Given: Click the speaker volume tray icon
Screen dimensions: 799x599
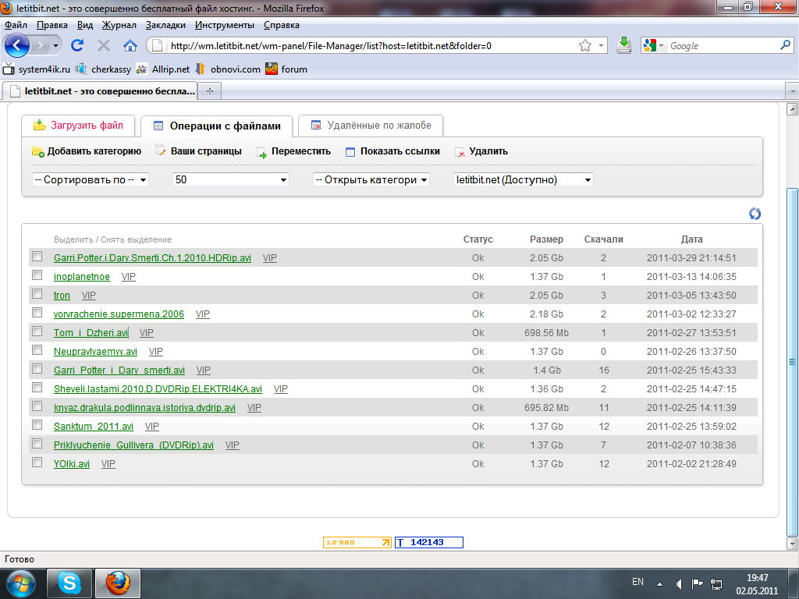Looking at the screenshot, I should coord(679,583).
